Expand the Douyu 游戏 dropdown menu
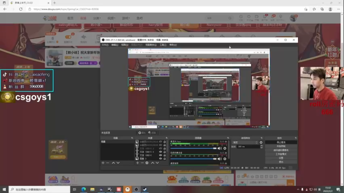Image resolution: width=344 pixels, height=193 pixels. point(126,18)
